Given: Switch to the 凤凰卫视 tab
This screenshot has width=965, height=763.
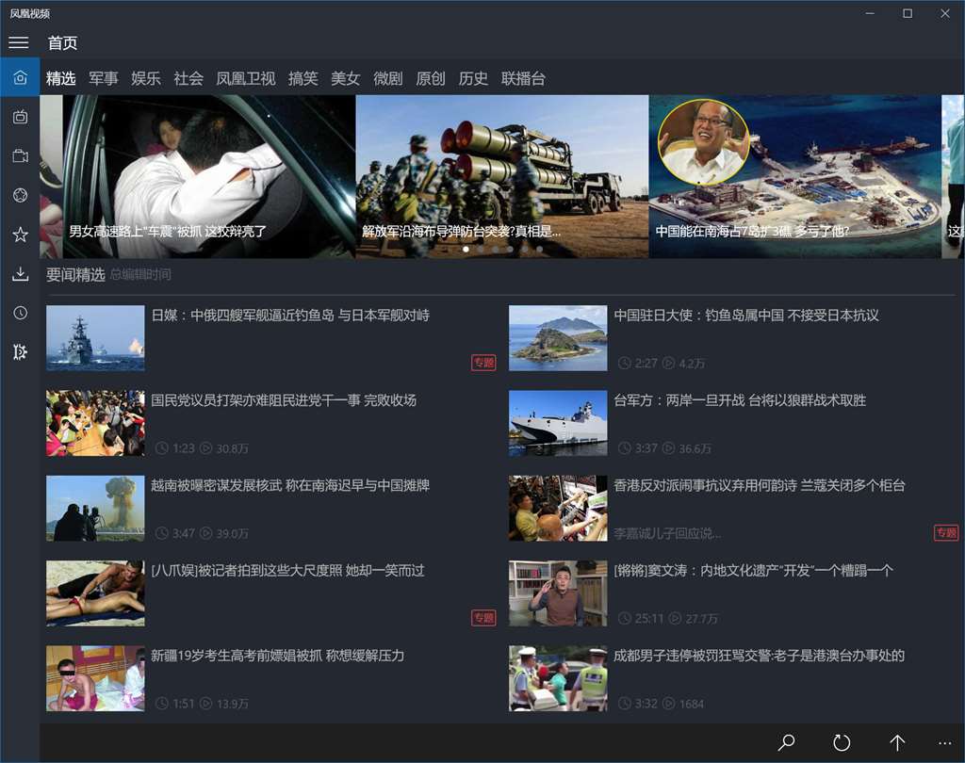Looking at the screenshot, I should coord(246,79).
